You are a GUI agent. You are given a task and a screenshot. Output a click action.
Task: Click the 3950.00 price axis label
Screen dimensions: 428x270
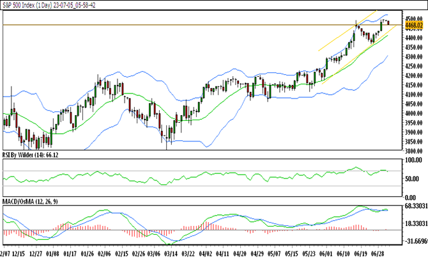tap(414, 123)
